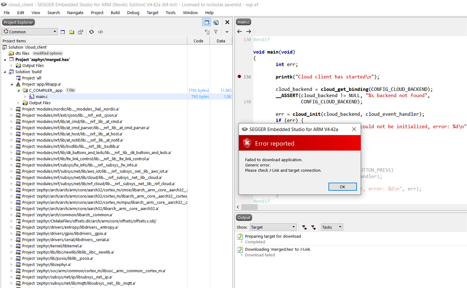Click the 'modified options' badge
The image size is (467, 288).
tap(48, 53)
